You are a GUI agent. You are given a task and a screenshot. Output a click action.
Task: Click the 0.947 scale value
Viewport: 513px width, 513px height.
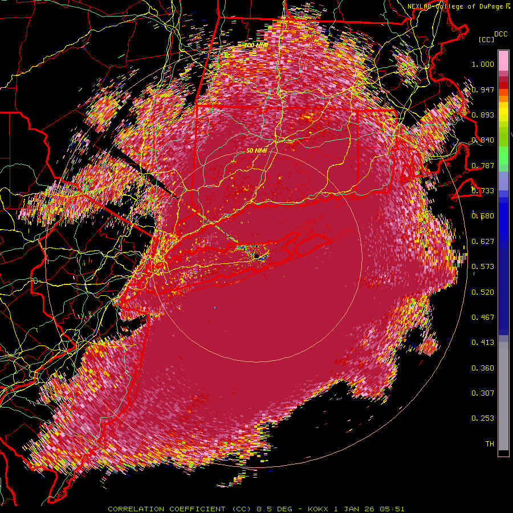[483, 89]
